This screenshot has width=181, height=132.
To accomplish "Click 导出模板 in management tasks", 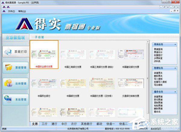I will click(158, 85).
